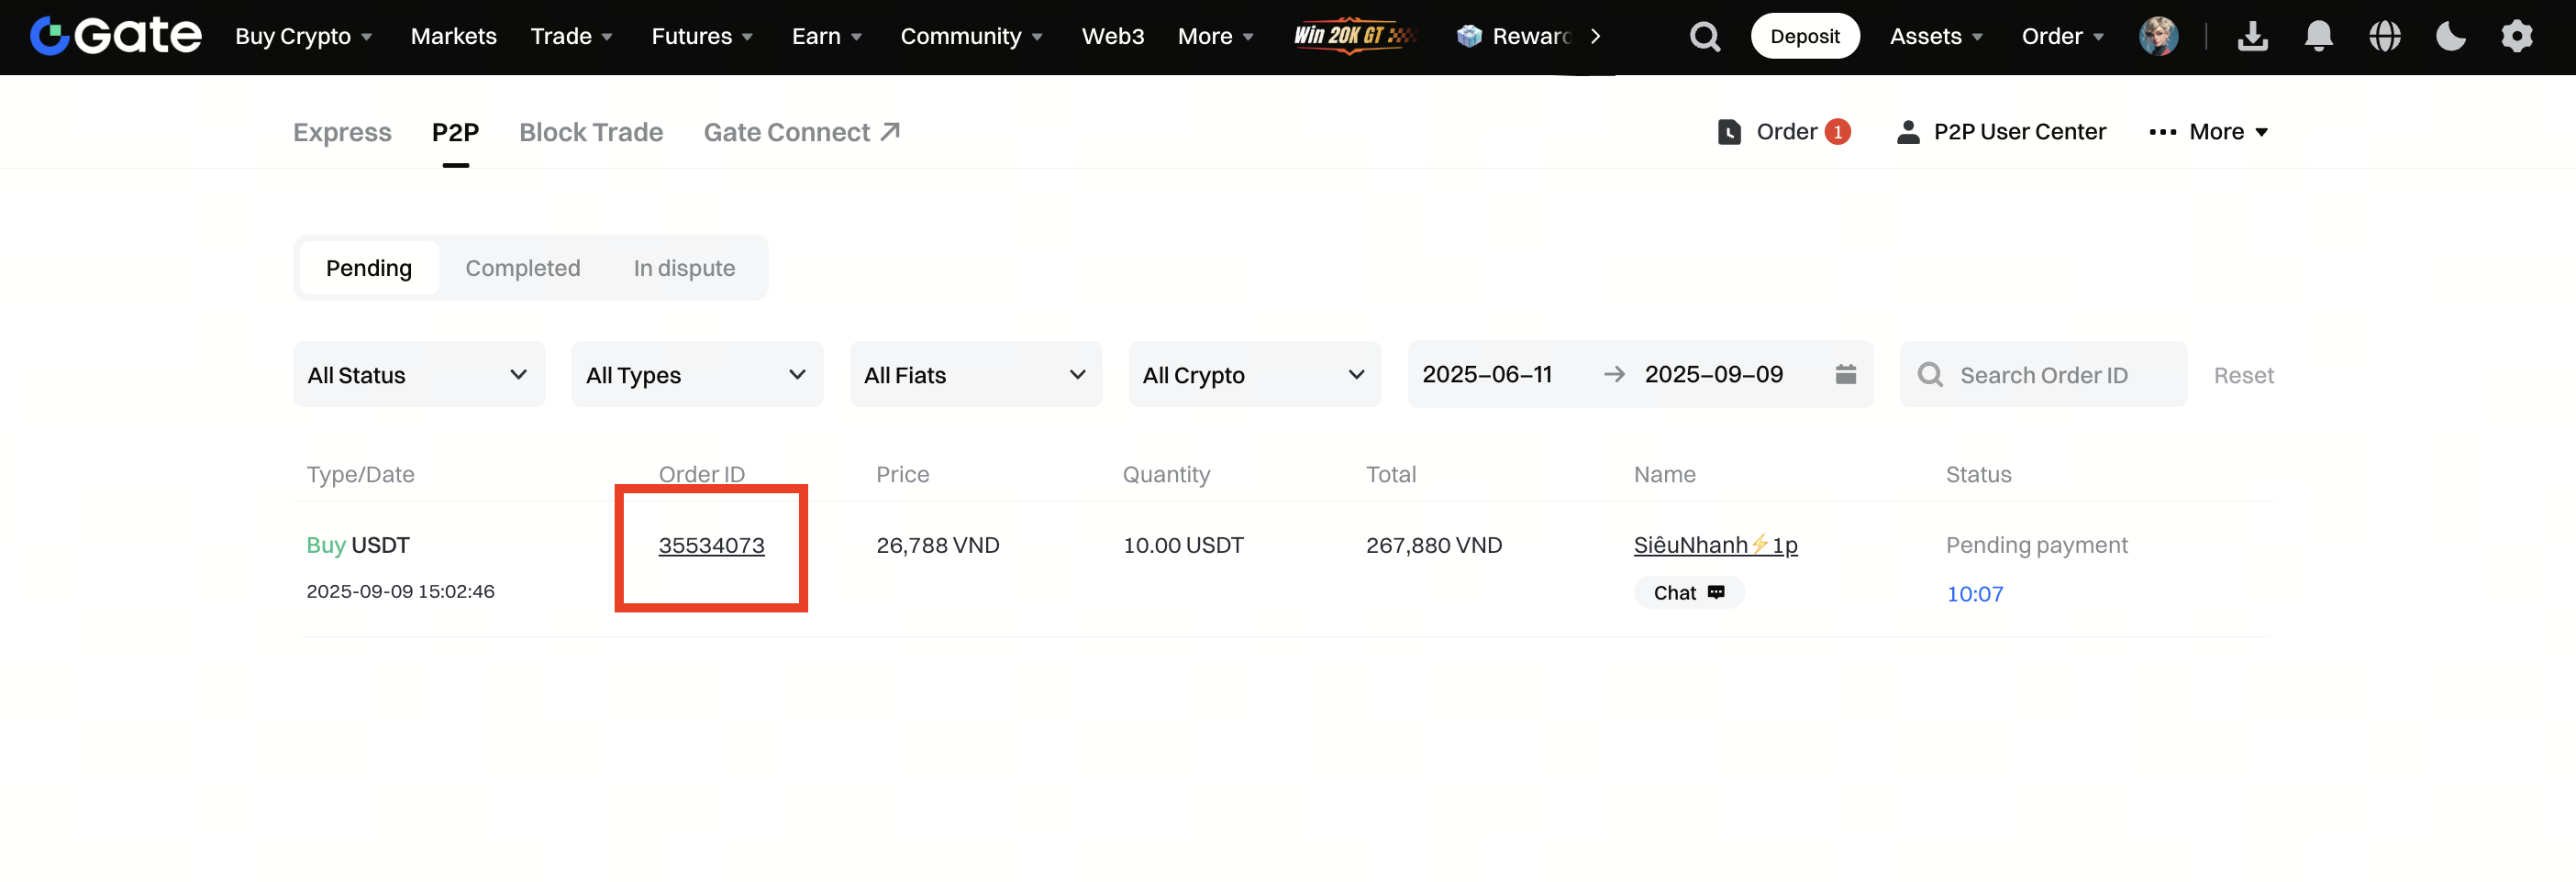Open the language globe icon
Viewport: 2576px width, 882px height.
(x=2384, y=37)
